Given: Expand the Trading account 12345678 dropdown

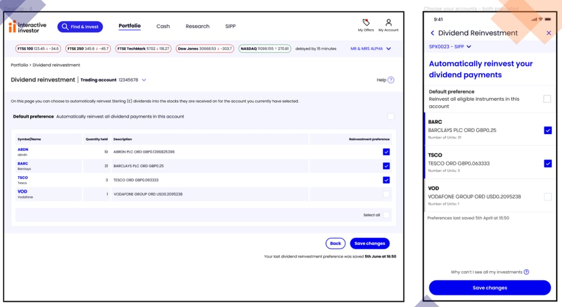Looking at the screenshot, I should click(144, 80).
